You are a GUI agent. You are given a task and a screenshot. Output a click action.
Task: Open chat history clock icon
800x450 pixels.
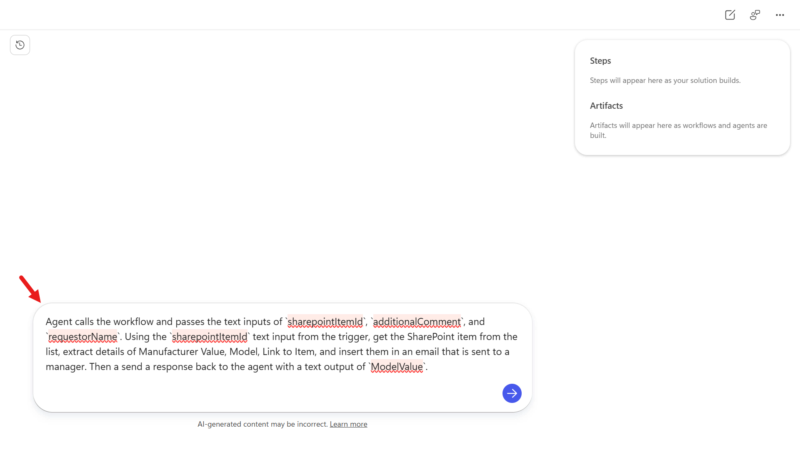pyautogui.click(x=20, y=45)
